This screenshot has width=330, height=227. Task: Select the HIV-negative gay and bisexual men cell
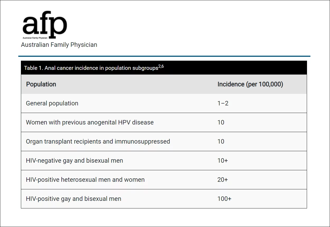coord(74,161)
